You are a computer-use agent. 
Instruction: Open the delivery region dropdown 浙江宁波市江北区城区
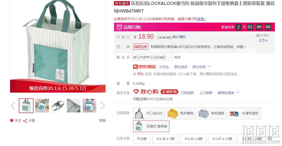[152, 57]
